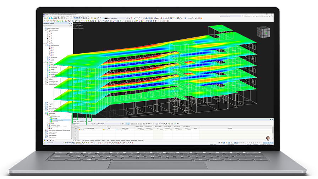The width and height of the screenshot is (318, 179).
Task: Open the Navigator Results tab icon
Action: pyautogui.click(x=54, y=140)
